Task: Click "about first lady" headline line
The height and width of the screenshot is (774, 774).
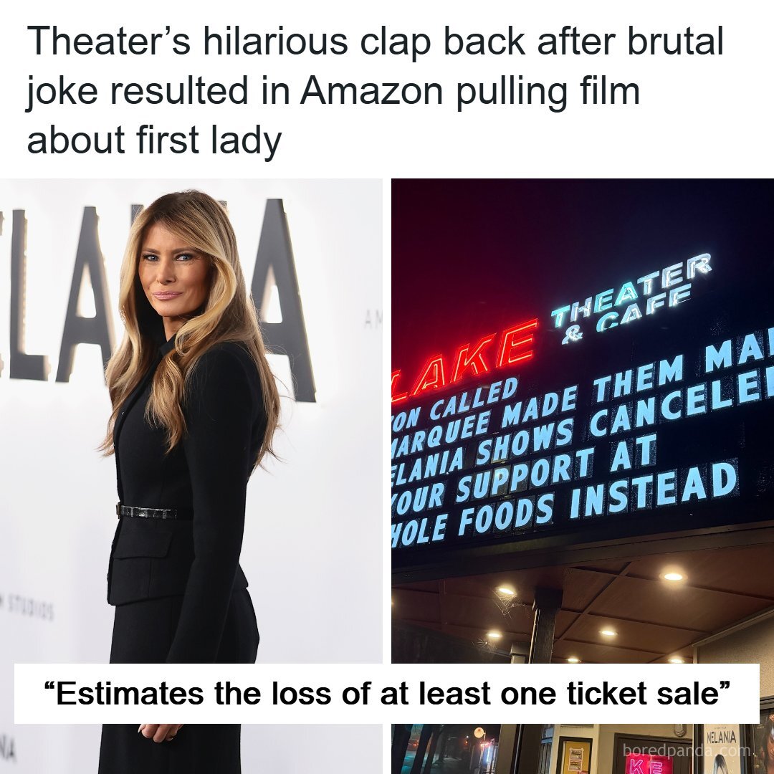Action: 154,140
